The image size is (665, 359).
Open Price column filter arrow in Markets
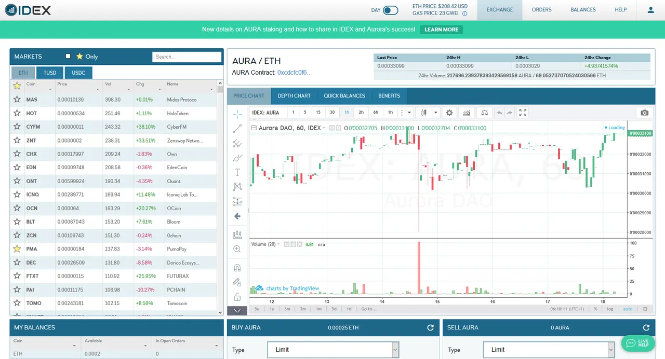pyautogui.click(x=97, y=89)
